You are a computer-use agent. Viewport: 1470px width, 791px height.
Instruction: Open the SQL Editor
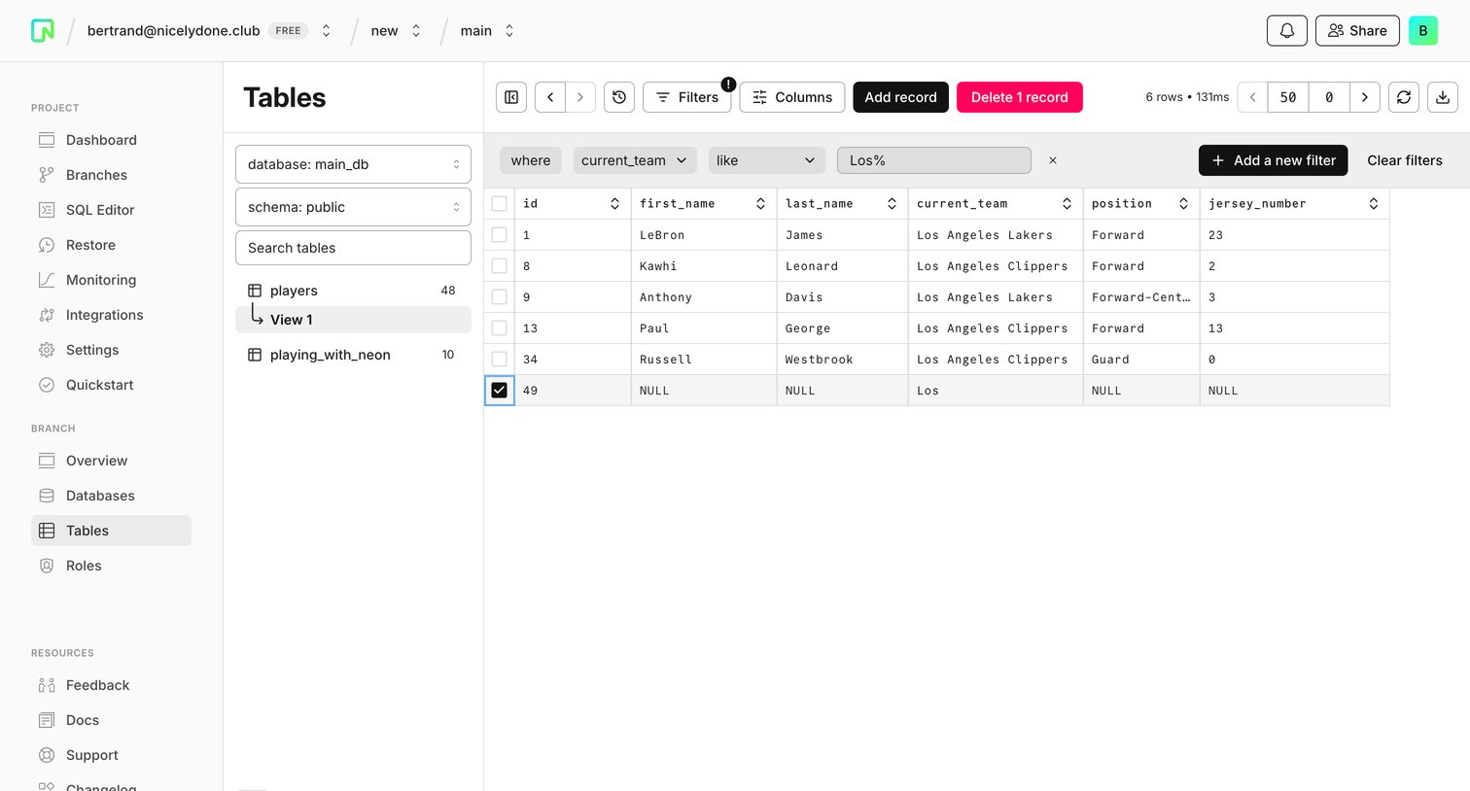[100, 210]
